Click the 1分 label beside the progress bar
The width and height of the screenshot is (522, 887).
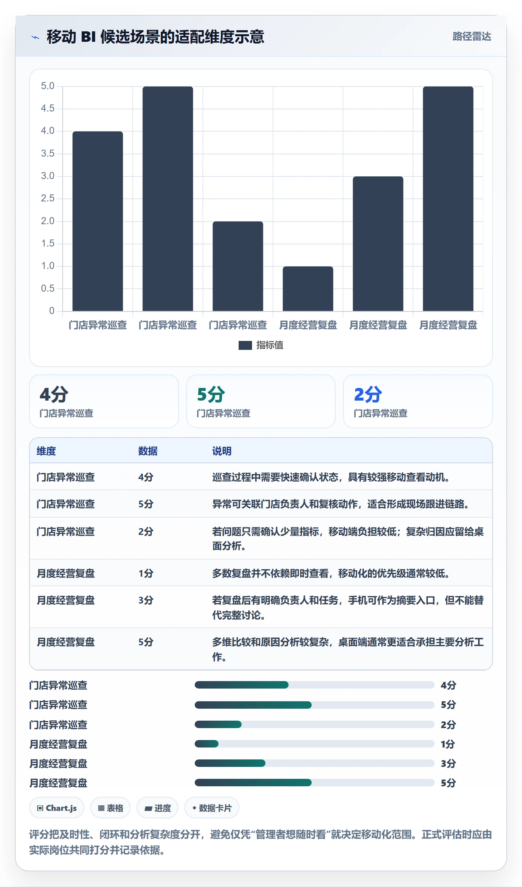click(x=448, y=744)
